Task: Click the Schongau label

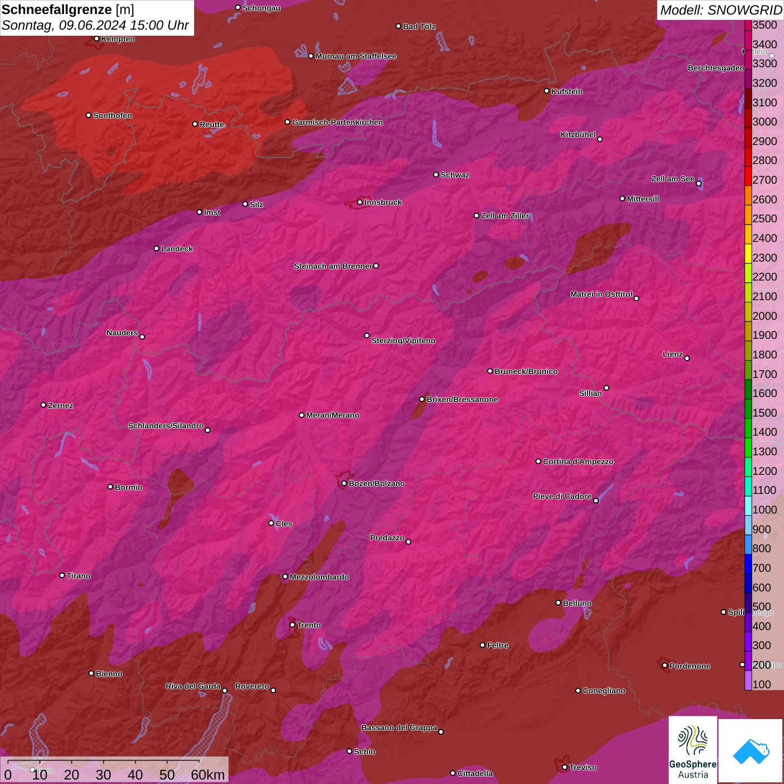Action: (261, 8)
